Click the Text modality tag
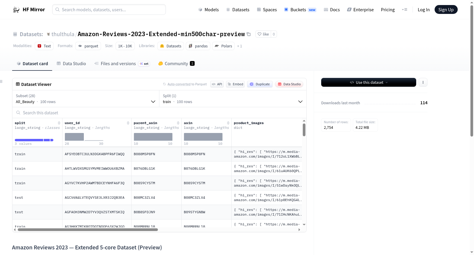 click(44, 46)
